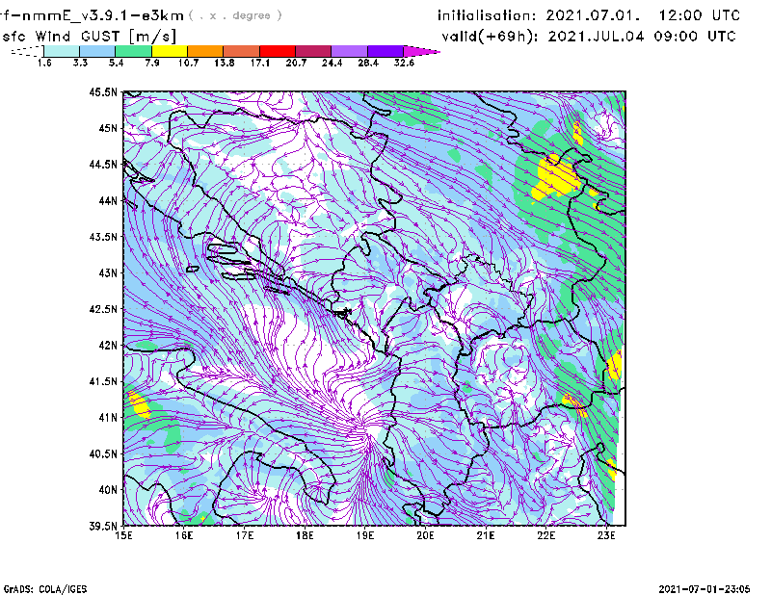Click the legend value 3.3
Viewport: 771px width, 595px height.
click(x=80, y=63)
